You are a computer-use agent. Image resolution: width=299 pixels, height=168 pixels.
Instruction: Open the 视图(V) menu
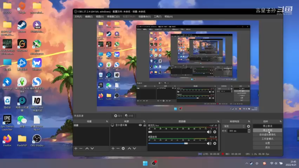coord(99,16)
